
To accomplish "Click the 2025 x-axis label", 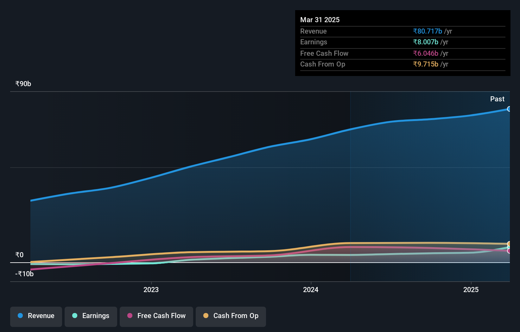I will (471, 290).
